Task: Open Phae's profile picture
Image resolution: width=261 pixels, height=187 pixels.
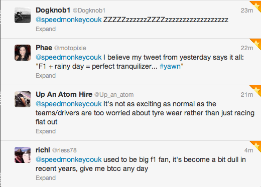Action: [23, 53]
